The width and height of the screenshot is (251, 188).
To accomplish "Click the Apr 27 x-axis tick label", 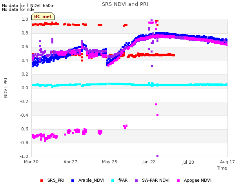I will tap(70, 162).
